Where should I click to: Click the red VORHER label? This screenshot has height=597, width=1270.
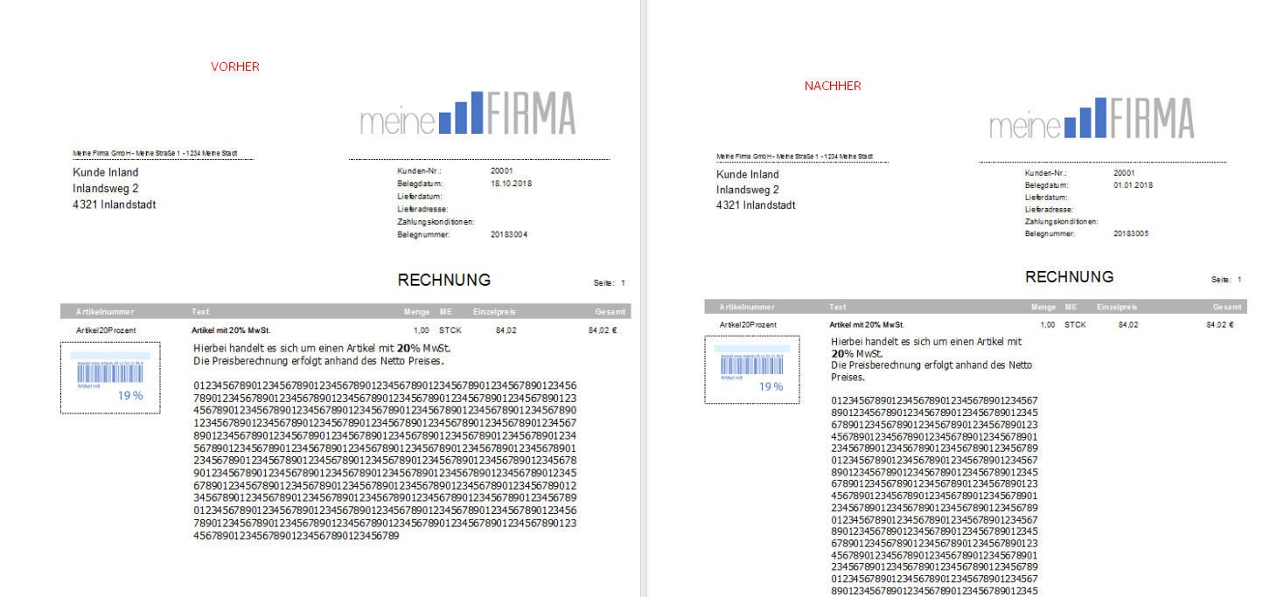[235, 66]
